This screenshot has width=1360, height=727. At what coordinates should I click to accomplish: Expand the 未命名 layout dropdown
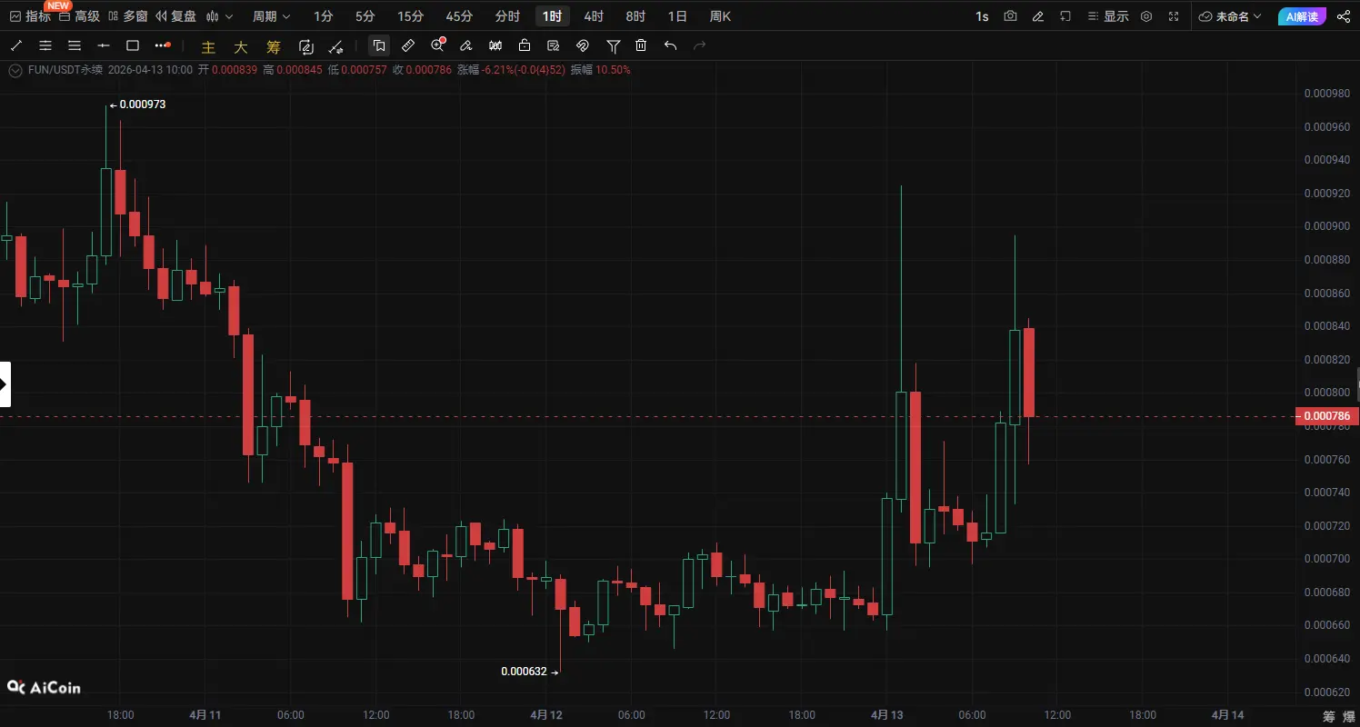1230,16
